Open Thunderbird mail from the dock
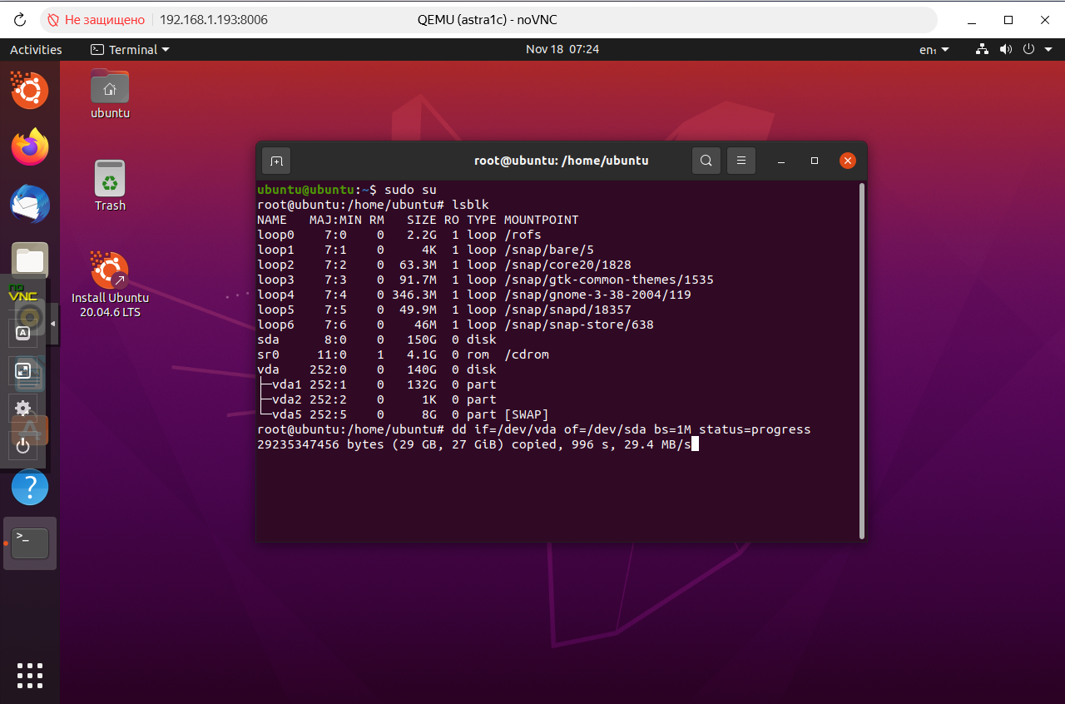Image resolution: width=1065 pixels, height=704 pixels. 30,205
